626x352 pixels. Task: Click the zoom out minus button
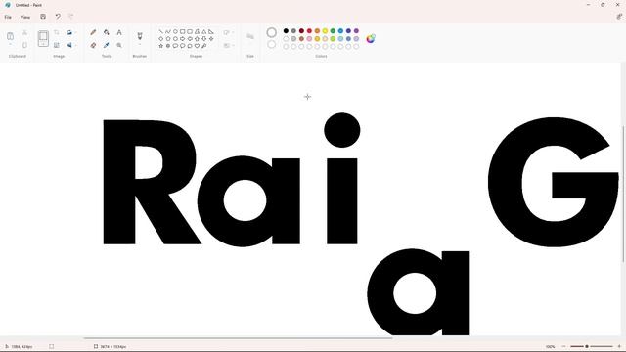(x=563, y=346)
